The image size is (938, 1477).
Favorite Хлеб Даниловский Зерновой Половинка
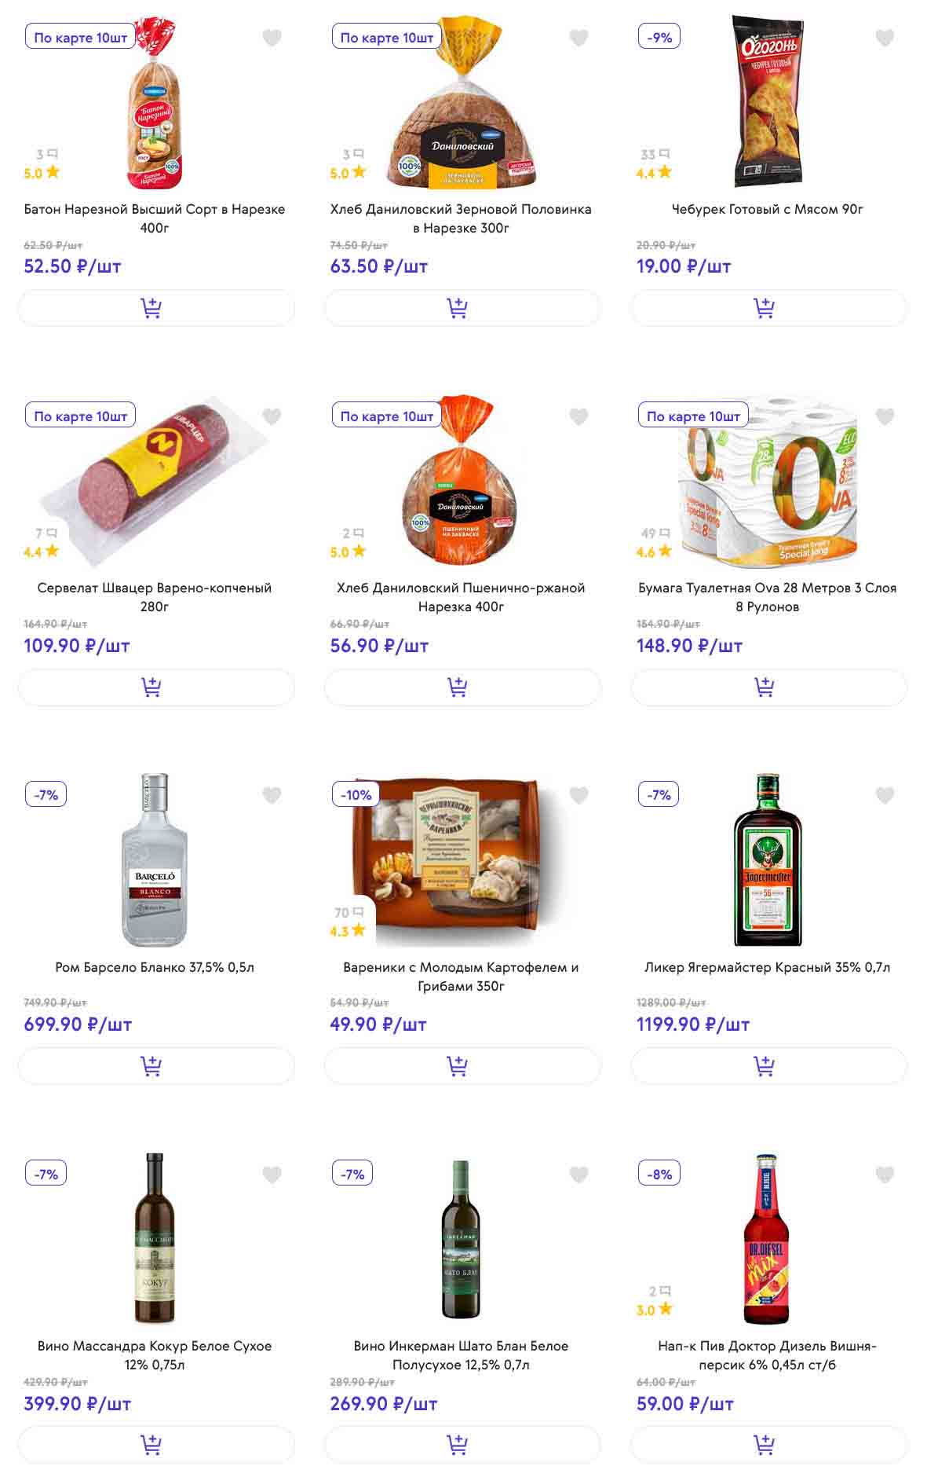(x=578, y=38)
